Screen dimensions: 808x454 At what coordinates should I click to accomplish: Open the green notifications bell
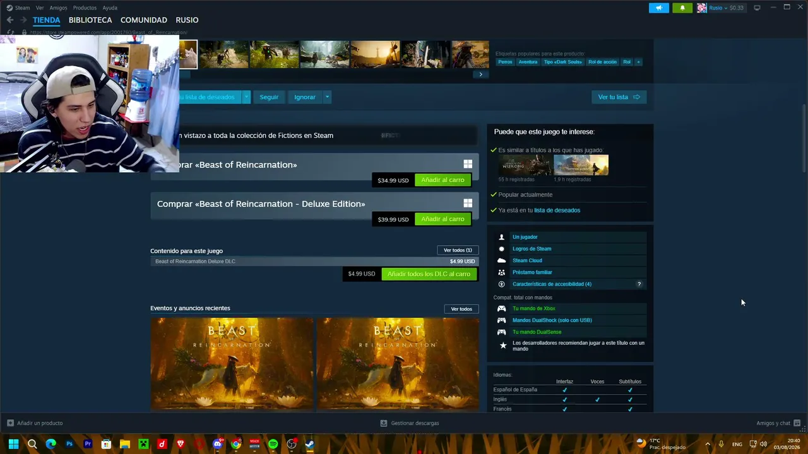tap(682, 8)
